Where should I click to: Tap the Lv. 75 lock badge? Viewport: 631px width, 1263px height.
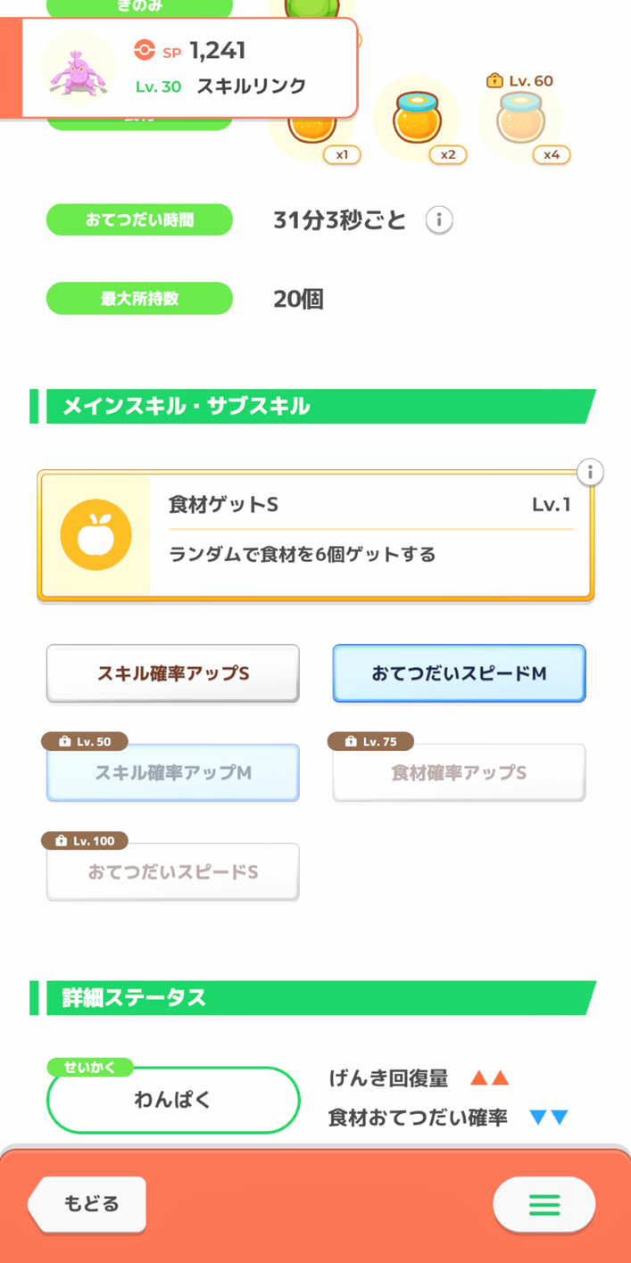371,741
